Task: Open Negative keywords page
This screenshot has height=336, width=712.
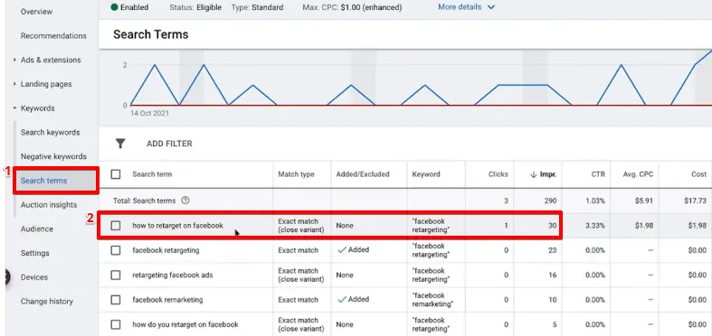Action: pos(53,156)
